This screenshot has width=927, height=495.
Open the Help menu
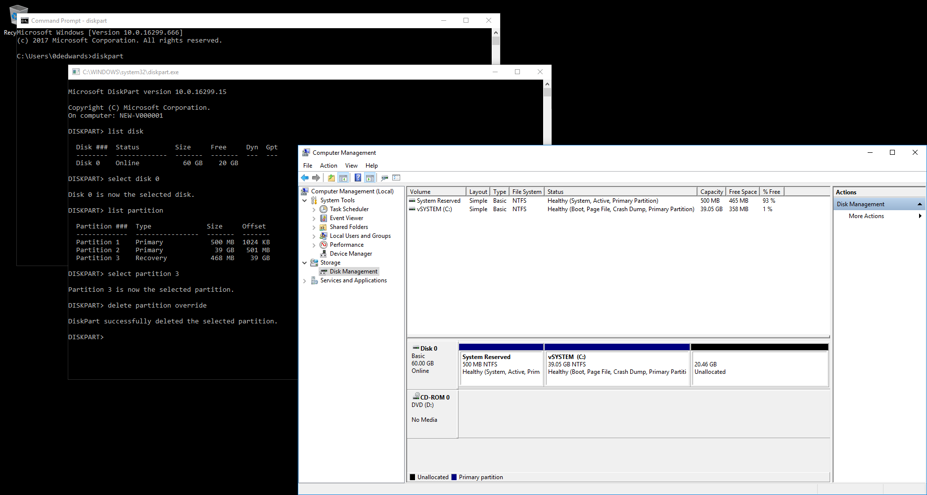[x=371, y=166]
